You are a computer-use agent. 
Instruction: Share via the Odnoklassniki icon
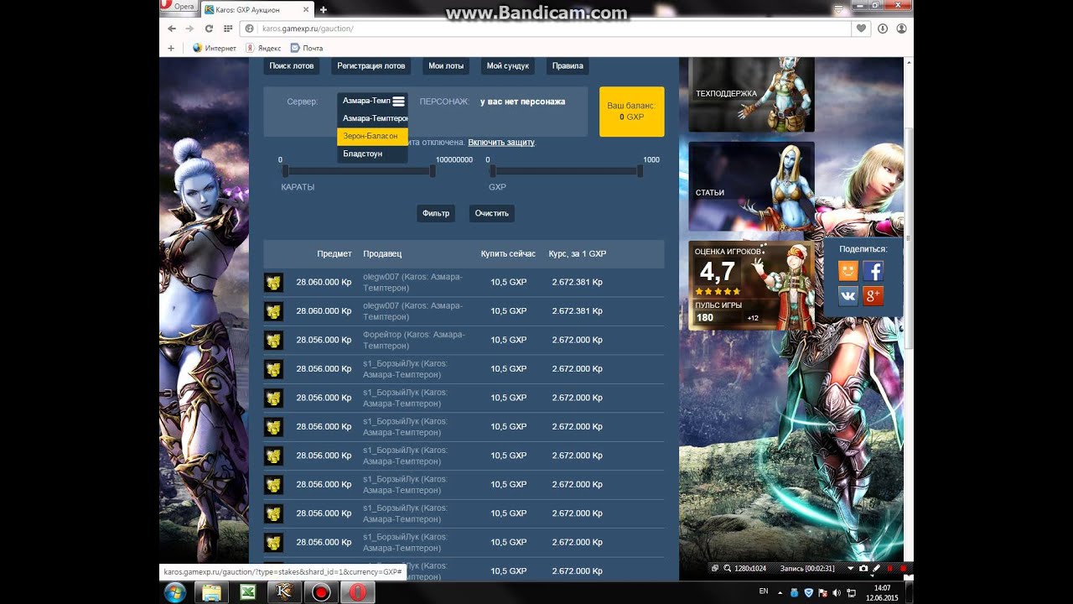click(848, 271)
